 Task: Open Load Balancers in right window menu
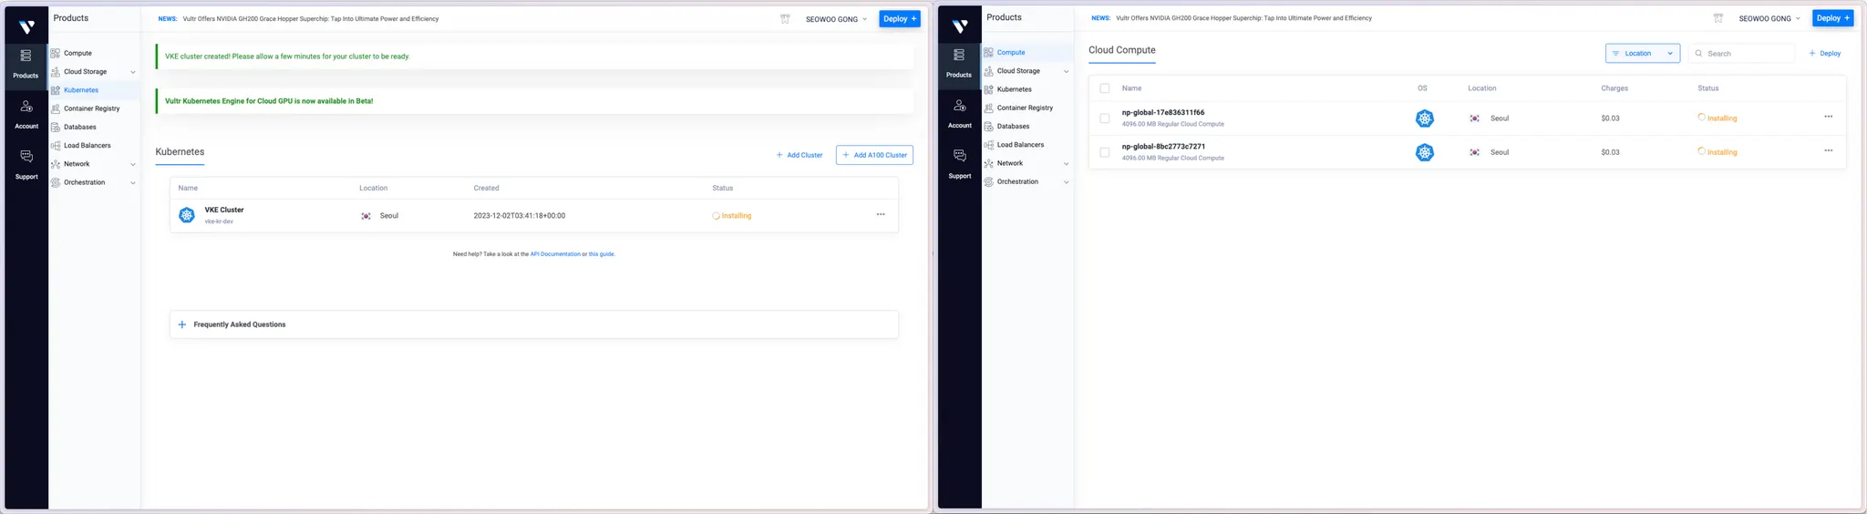1020,145
